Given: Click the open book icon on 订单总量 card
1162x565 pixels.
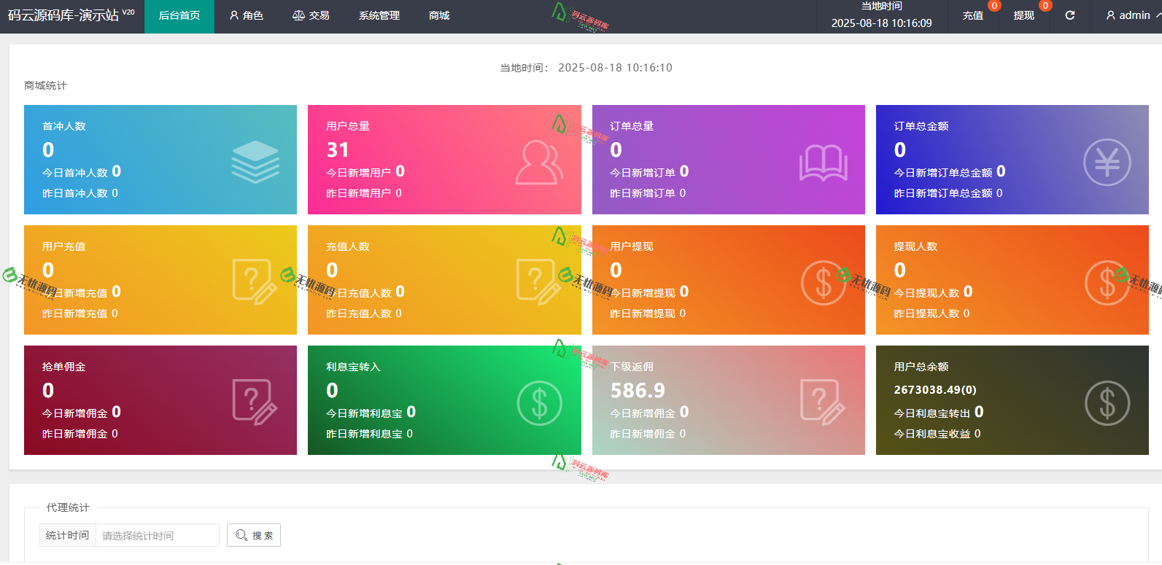Looking at the screenshot, I should coord(823,162).
